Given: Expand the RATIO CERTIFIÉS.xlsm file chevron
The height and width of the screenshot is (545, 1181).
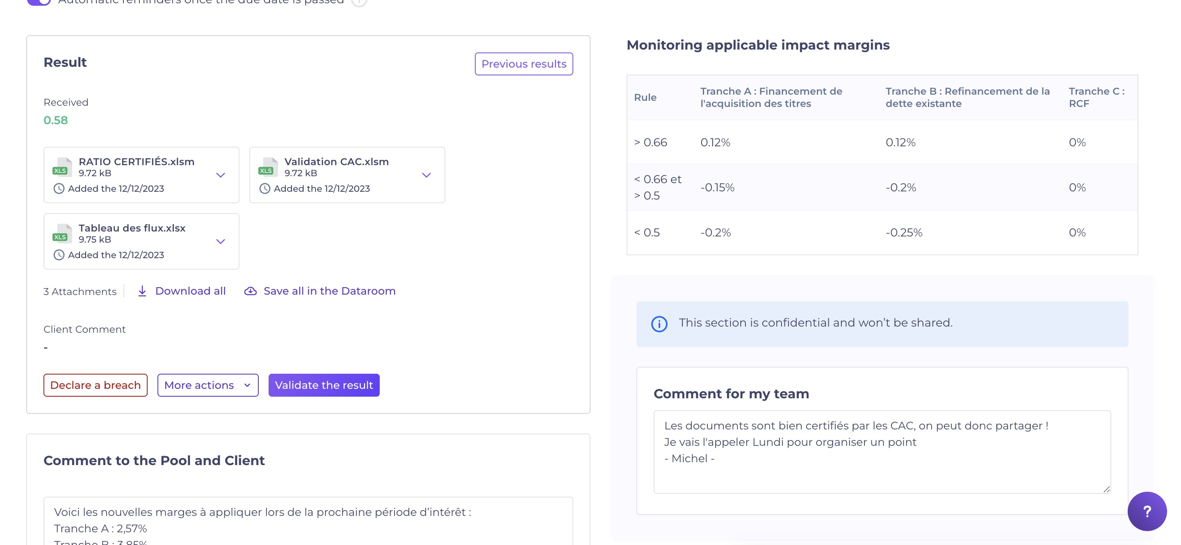Looking at the screenshot, I should coord(221,175).
